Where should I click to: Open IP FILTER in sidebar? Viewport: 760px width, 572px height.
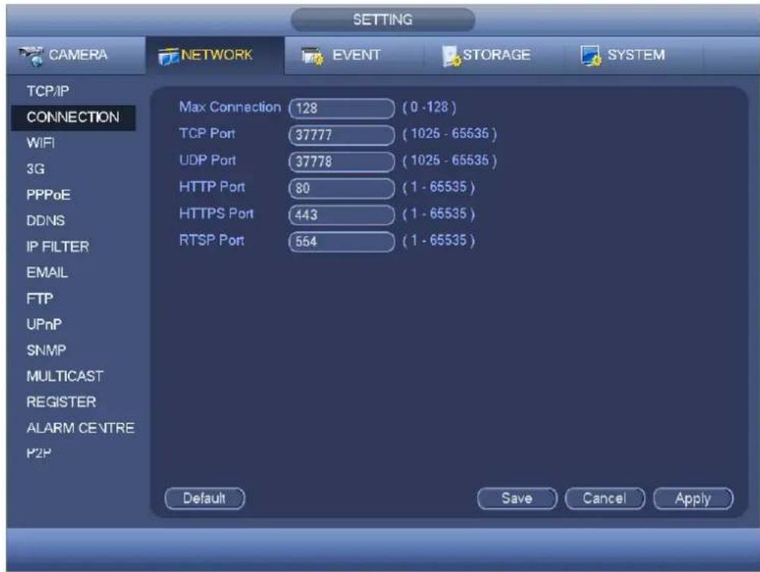58,247
